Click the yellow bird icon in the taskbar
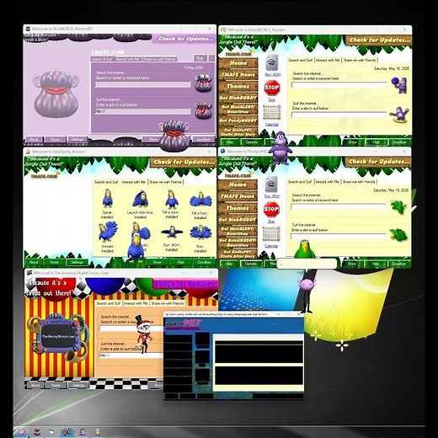This screenshot has width=438, height=438. (98, 432)
